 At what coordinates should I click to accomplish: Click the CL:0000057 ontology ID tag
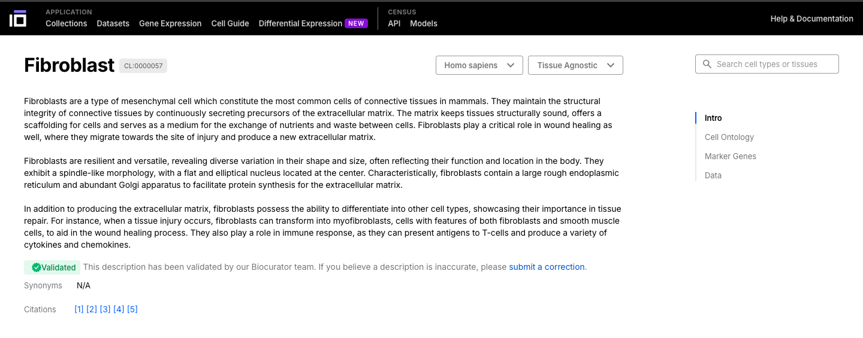click(x=143, y=66)
